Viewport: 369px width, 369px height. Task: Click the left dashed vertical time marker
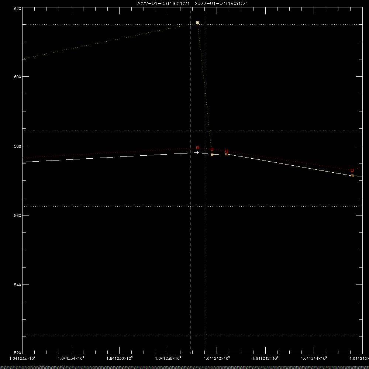(x=190, y=180)
